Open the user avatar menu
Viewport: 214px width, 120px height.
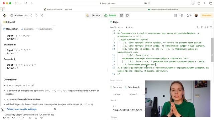coord(196,15)
